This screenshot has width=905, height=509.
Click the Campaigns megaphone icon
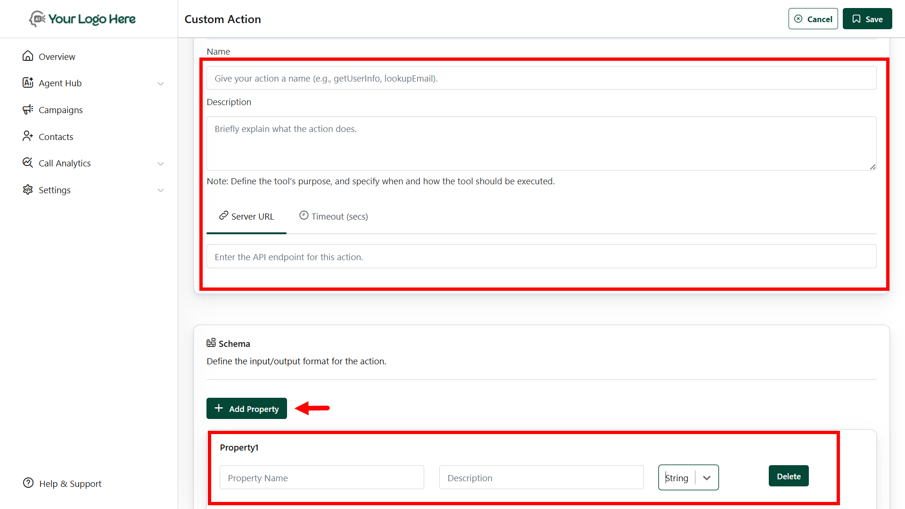pyautogui.click(x=28, y=109)
